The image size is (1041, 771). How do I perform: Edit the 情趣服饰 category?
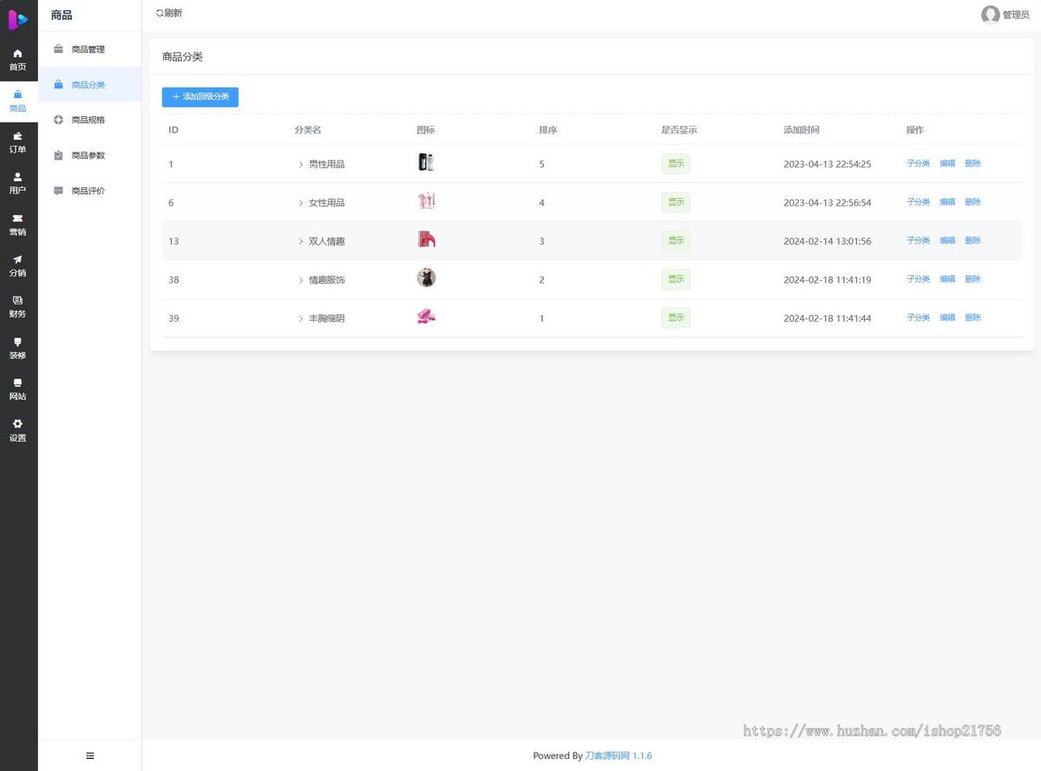pos(947,279)
